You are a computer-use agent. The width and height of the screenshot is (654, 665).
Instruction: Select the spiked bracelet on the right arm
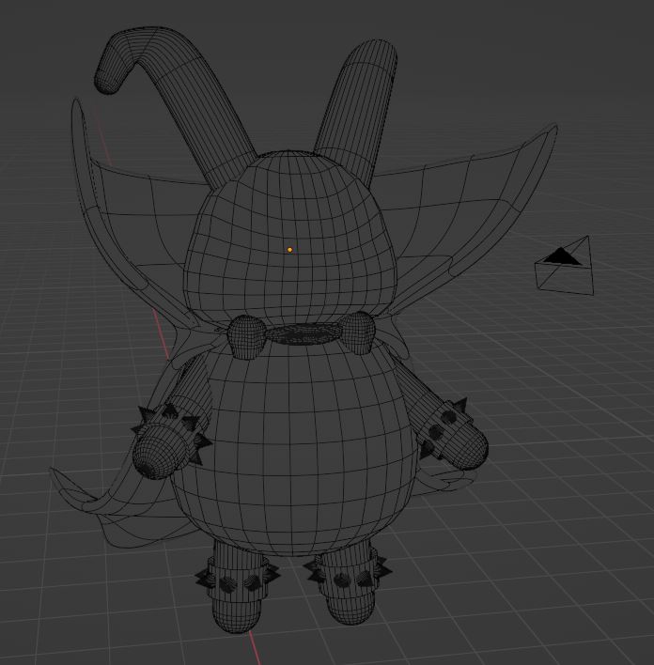pos(440,425)
